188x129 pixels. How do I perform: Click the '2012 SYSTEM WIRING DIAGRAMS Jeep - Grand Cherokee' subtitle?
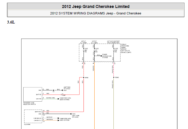coord(95,13)
